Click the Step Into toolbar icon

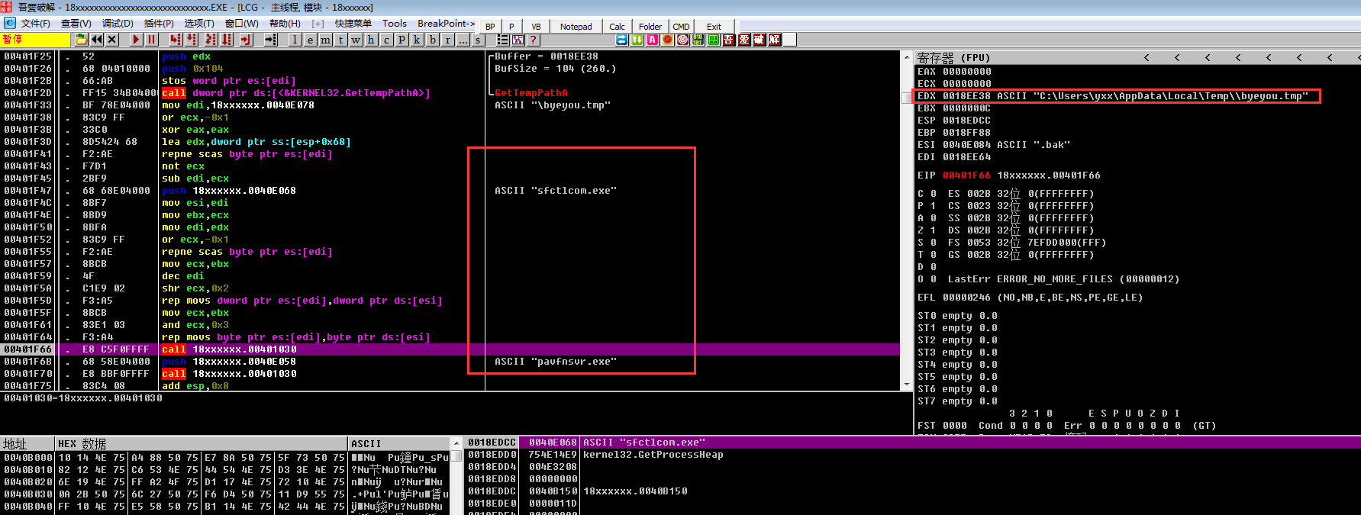tap(176, 40)
